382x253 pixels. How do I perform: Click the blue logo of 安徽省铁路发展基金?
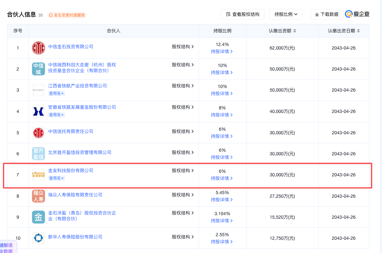(x=38, y=111)
